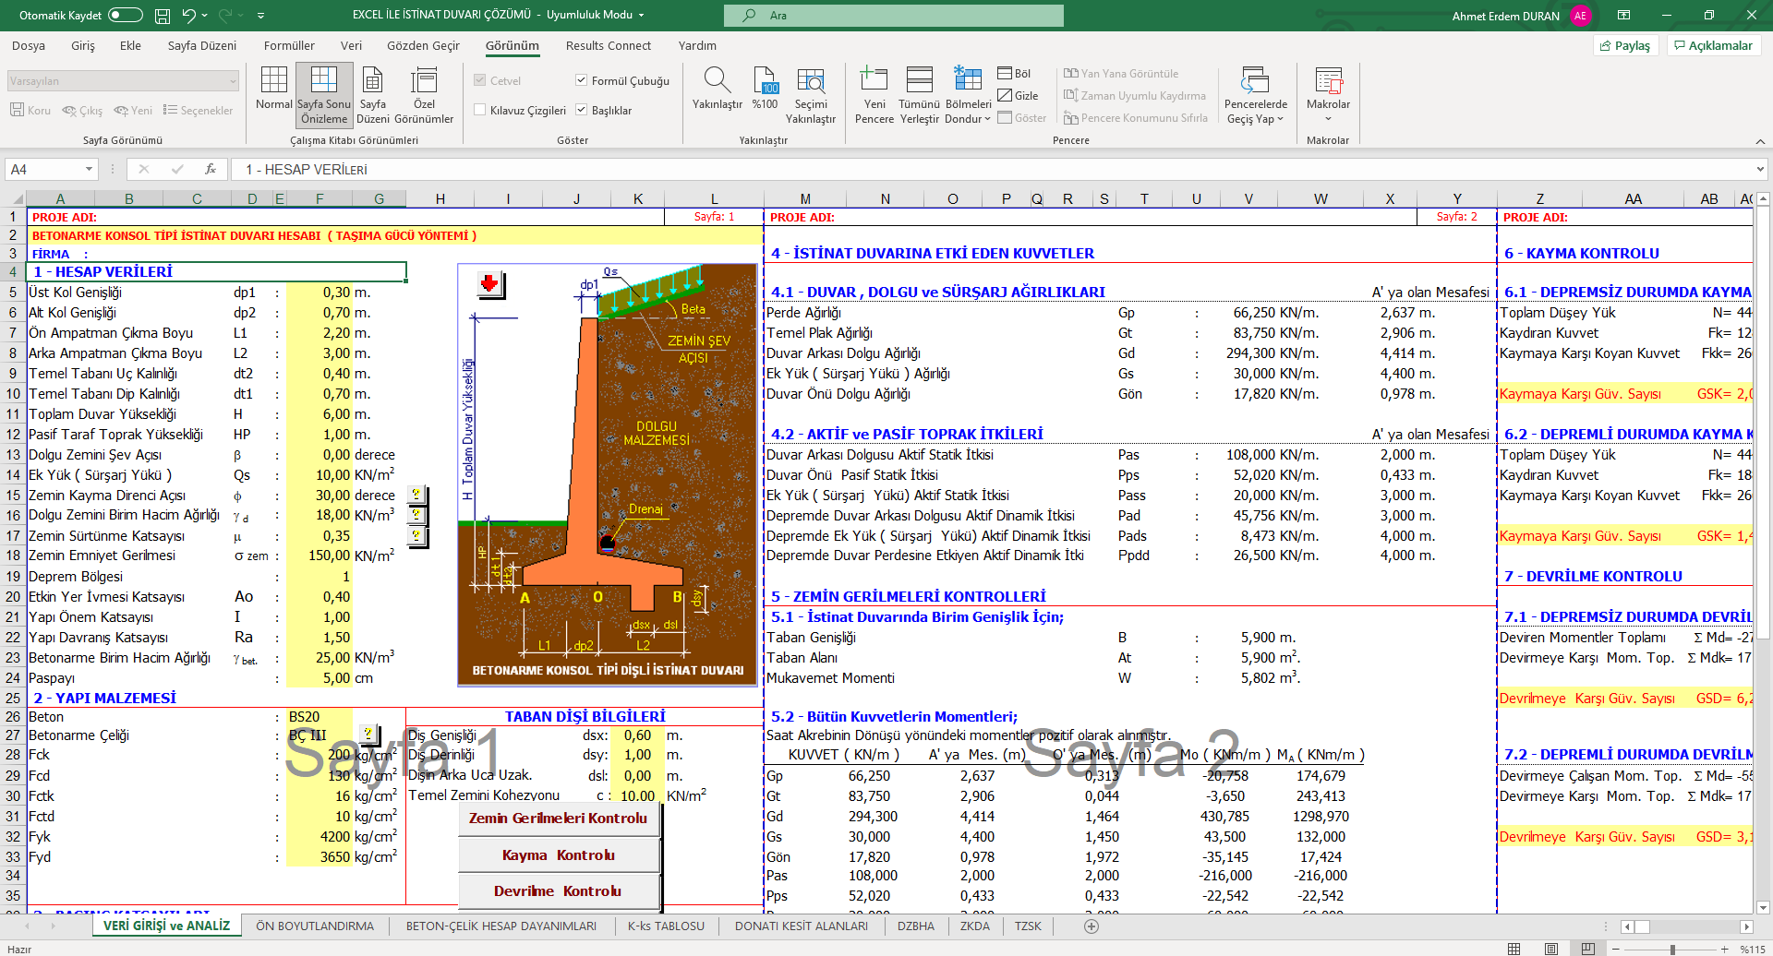Open Yeni Pencere icon
The width and height of the screenshot is (1773, 956).
click(874, 81)
